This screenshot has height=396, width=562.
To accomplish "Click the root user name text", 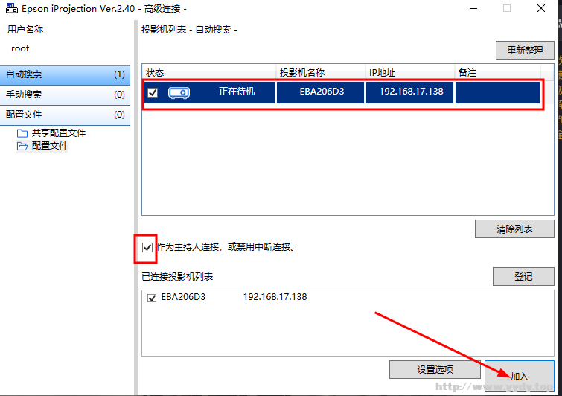I will click(20, 48).
